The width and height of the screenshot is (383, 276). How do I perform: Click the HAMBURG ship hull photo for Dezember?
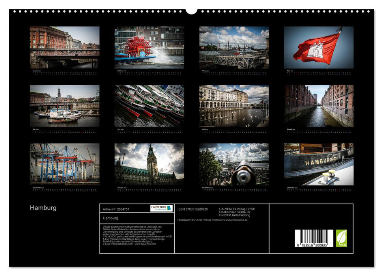[x=319, y=164]
